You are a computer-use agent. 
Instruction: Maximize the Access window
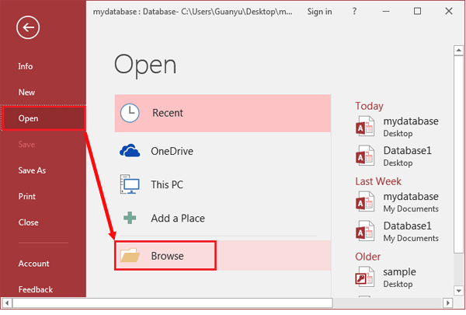[x=417, y=12]
